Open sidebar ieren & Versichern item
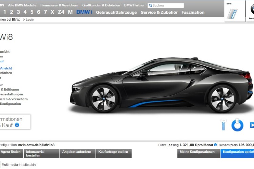The image size is (254, 169). coord(14,99)
